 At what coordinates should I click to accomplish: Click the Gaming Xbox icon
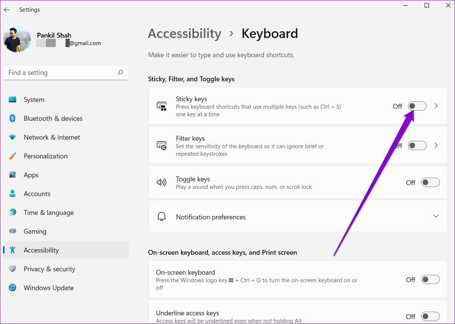[12, 231]
